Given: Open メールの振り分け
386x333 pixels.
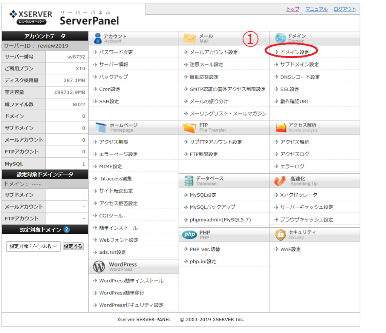Looking at the screenshot, I should click(209, 101).
